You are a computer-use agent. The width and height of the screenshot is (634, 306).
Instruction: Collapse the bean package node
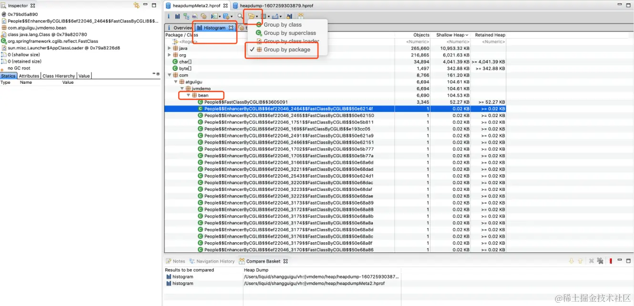188,95
